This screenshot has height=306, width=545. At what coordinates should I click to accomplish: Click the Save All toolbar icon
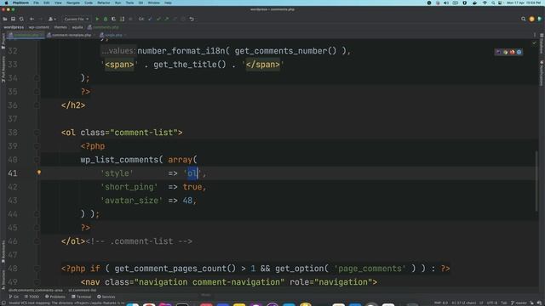(14, 19)
